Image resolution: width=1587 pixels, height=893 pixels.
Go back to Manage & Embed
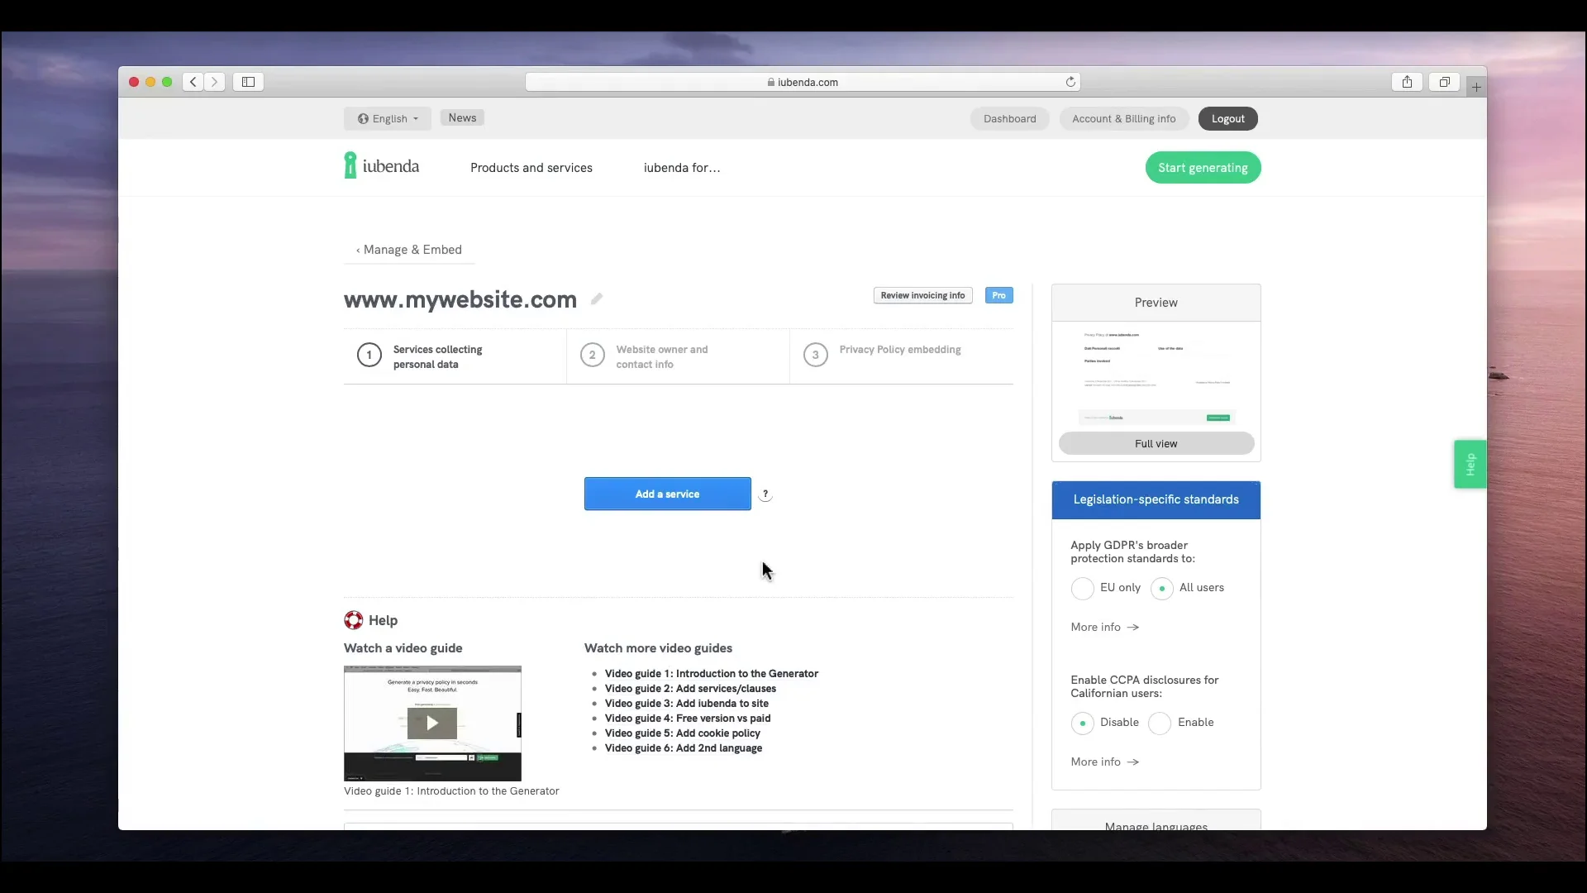tap(409, 250)
